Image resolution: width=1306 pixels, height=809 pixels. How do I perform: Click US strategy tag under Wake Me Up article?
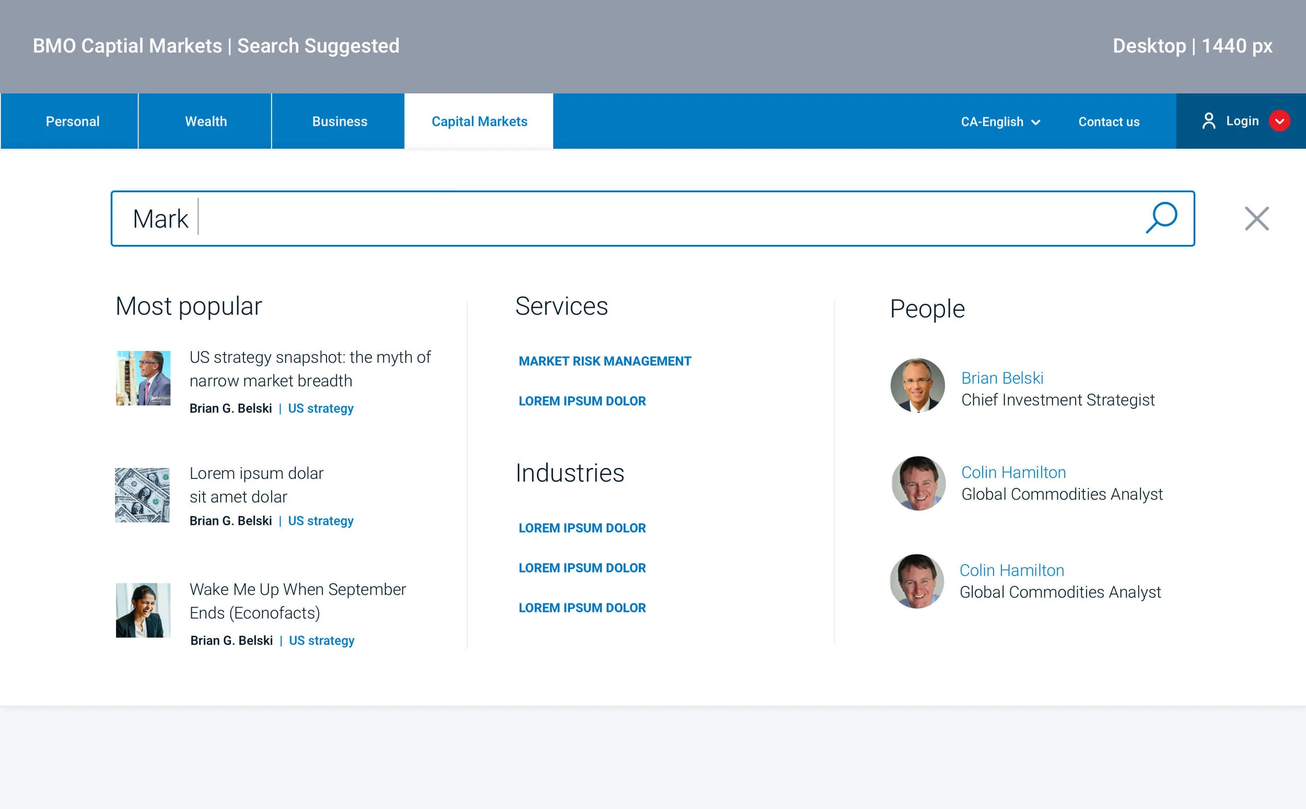[x=322, y=640]
